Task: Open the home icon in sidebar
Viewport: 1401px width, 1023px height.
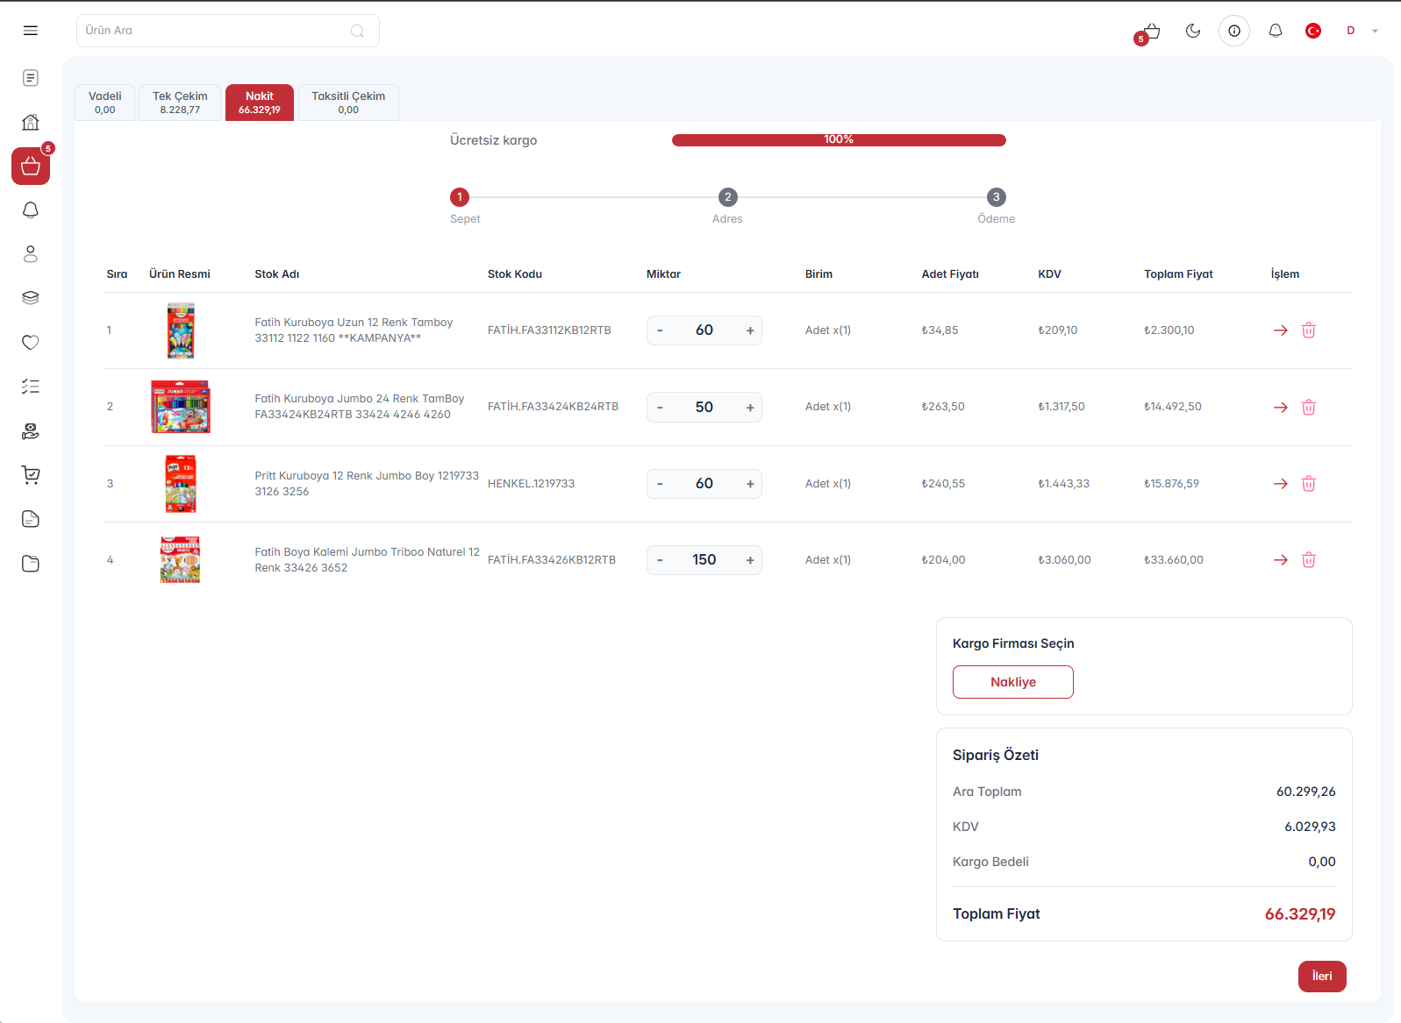Action: [31, 122]
